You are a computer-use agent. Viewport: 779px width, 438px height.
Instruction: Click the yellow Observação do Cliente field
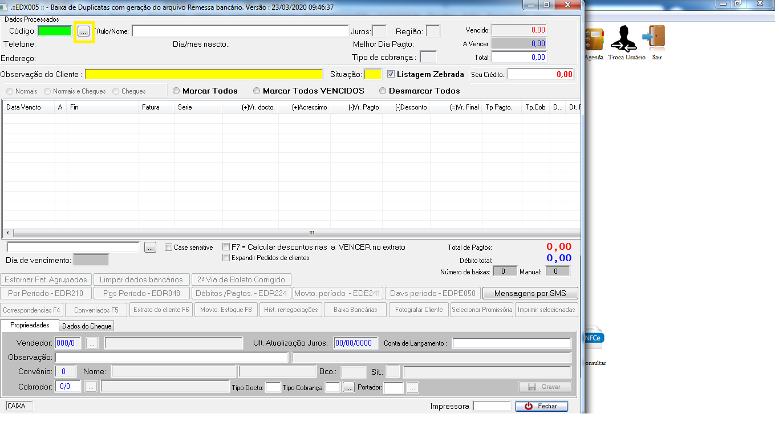(x=204, y=74)
